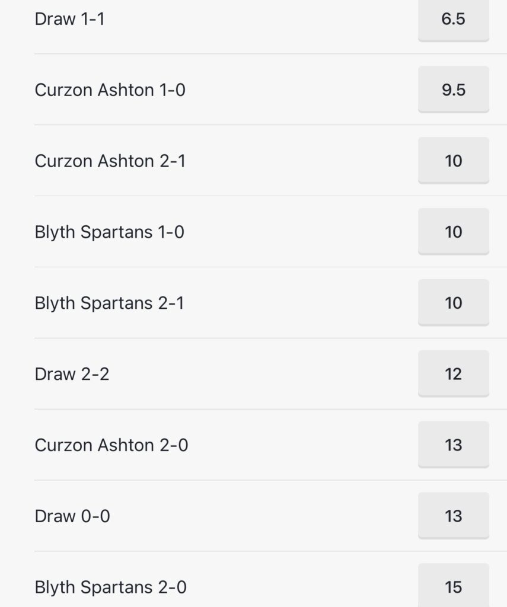
Task: Choose the Draw 0-0 odds button
Action: (x=454, y=516)
